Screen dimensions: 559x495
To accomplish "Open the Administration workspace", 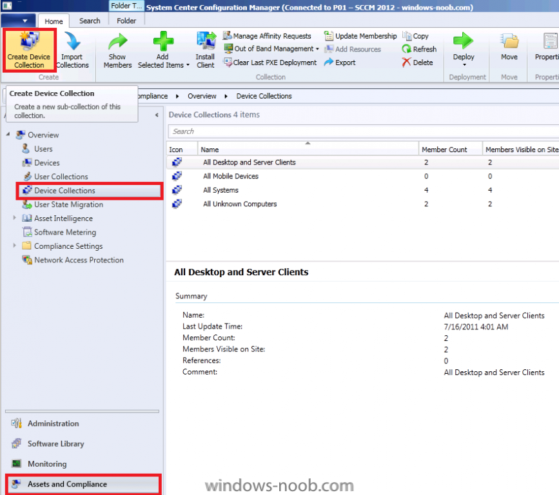I will coord(54,423).
